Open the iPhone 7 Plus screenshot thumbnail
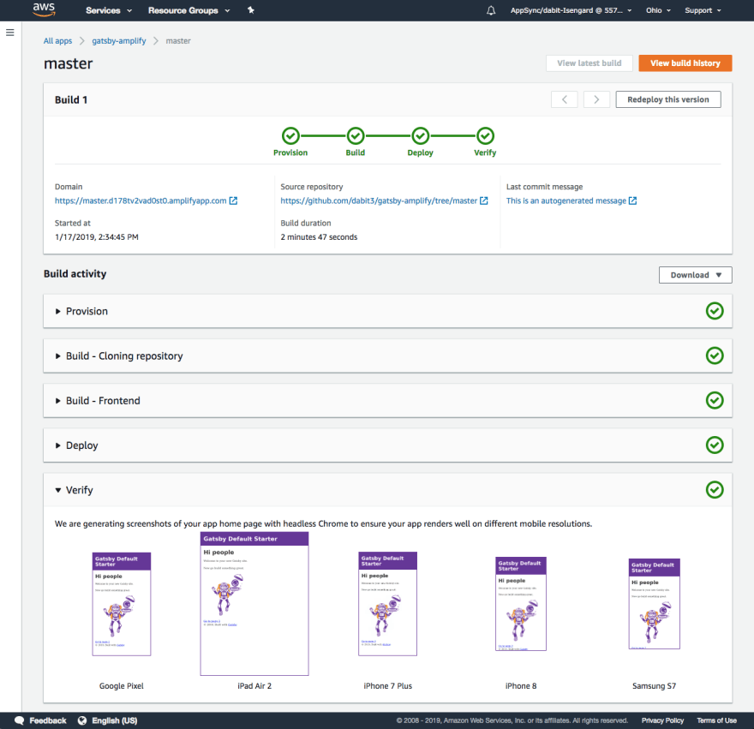754x729 pixels. [x=387, y=603]
